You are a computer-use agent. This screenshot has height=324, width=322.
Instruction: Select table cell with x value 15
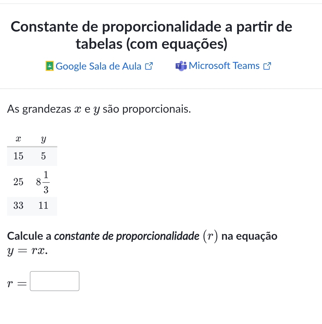click(18, 156)
